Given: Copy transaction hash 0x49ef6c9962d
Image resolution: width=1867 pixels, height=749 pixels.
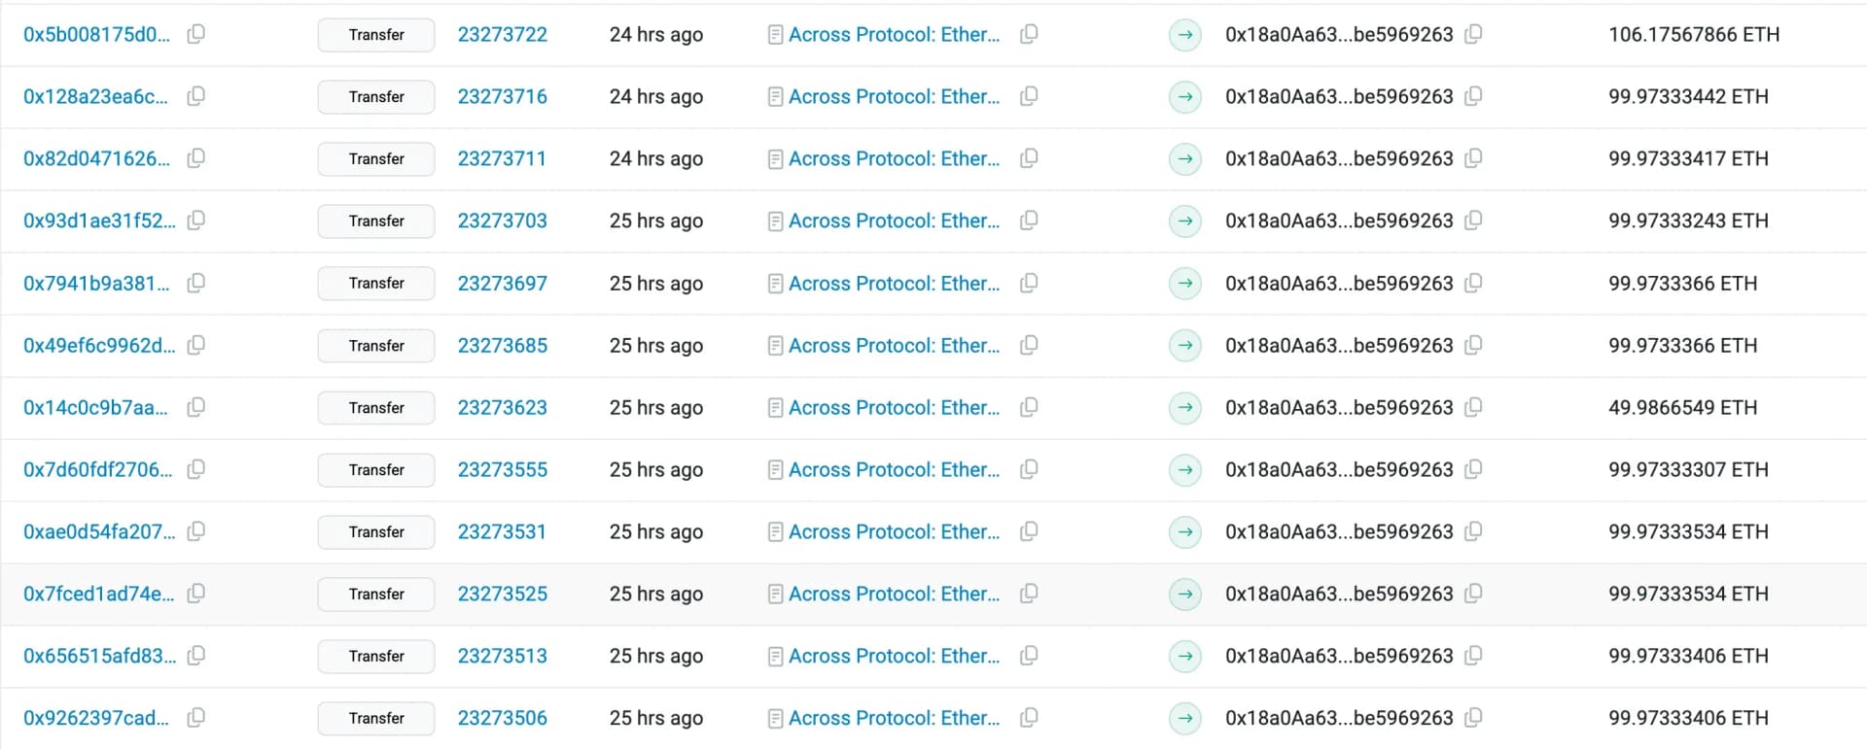Looking at the screenshot, I should 195,345.
